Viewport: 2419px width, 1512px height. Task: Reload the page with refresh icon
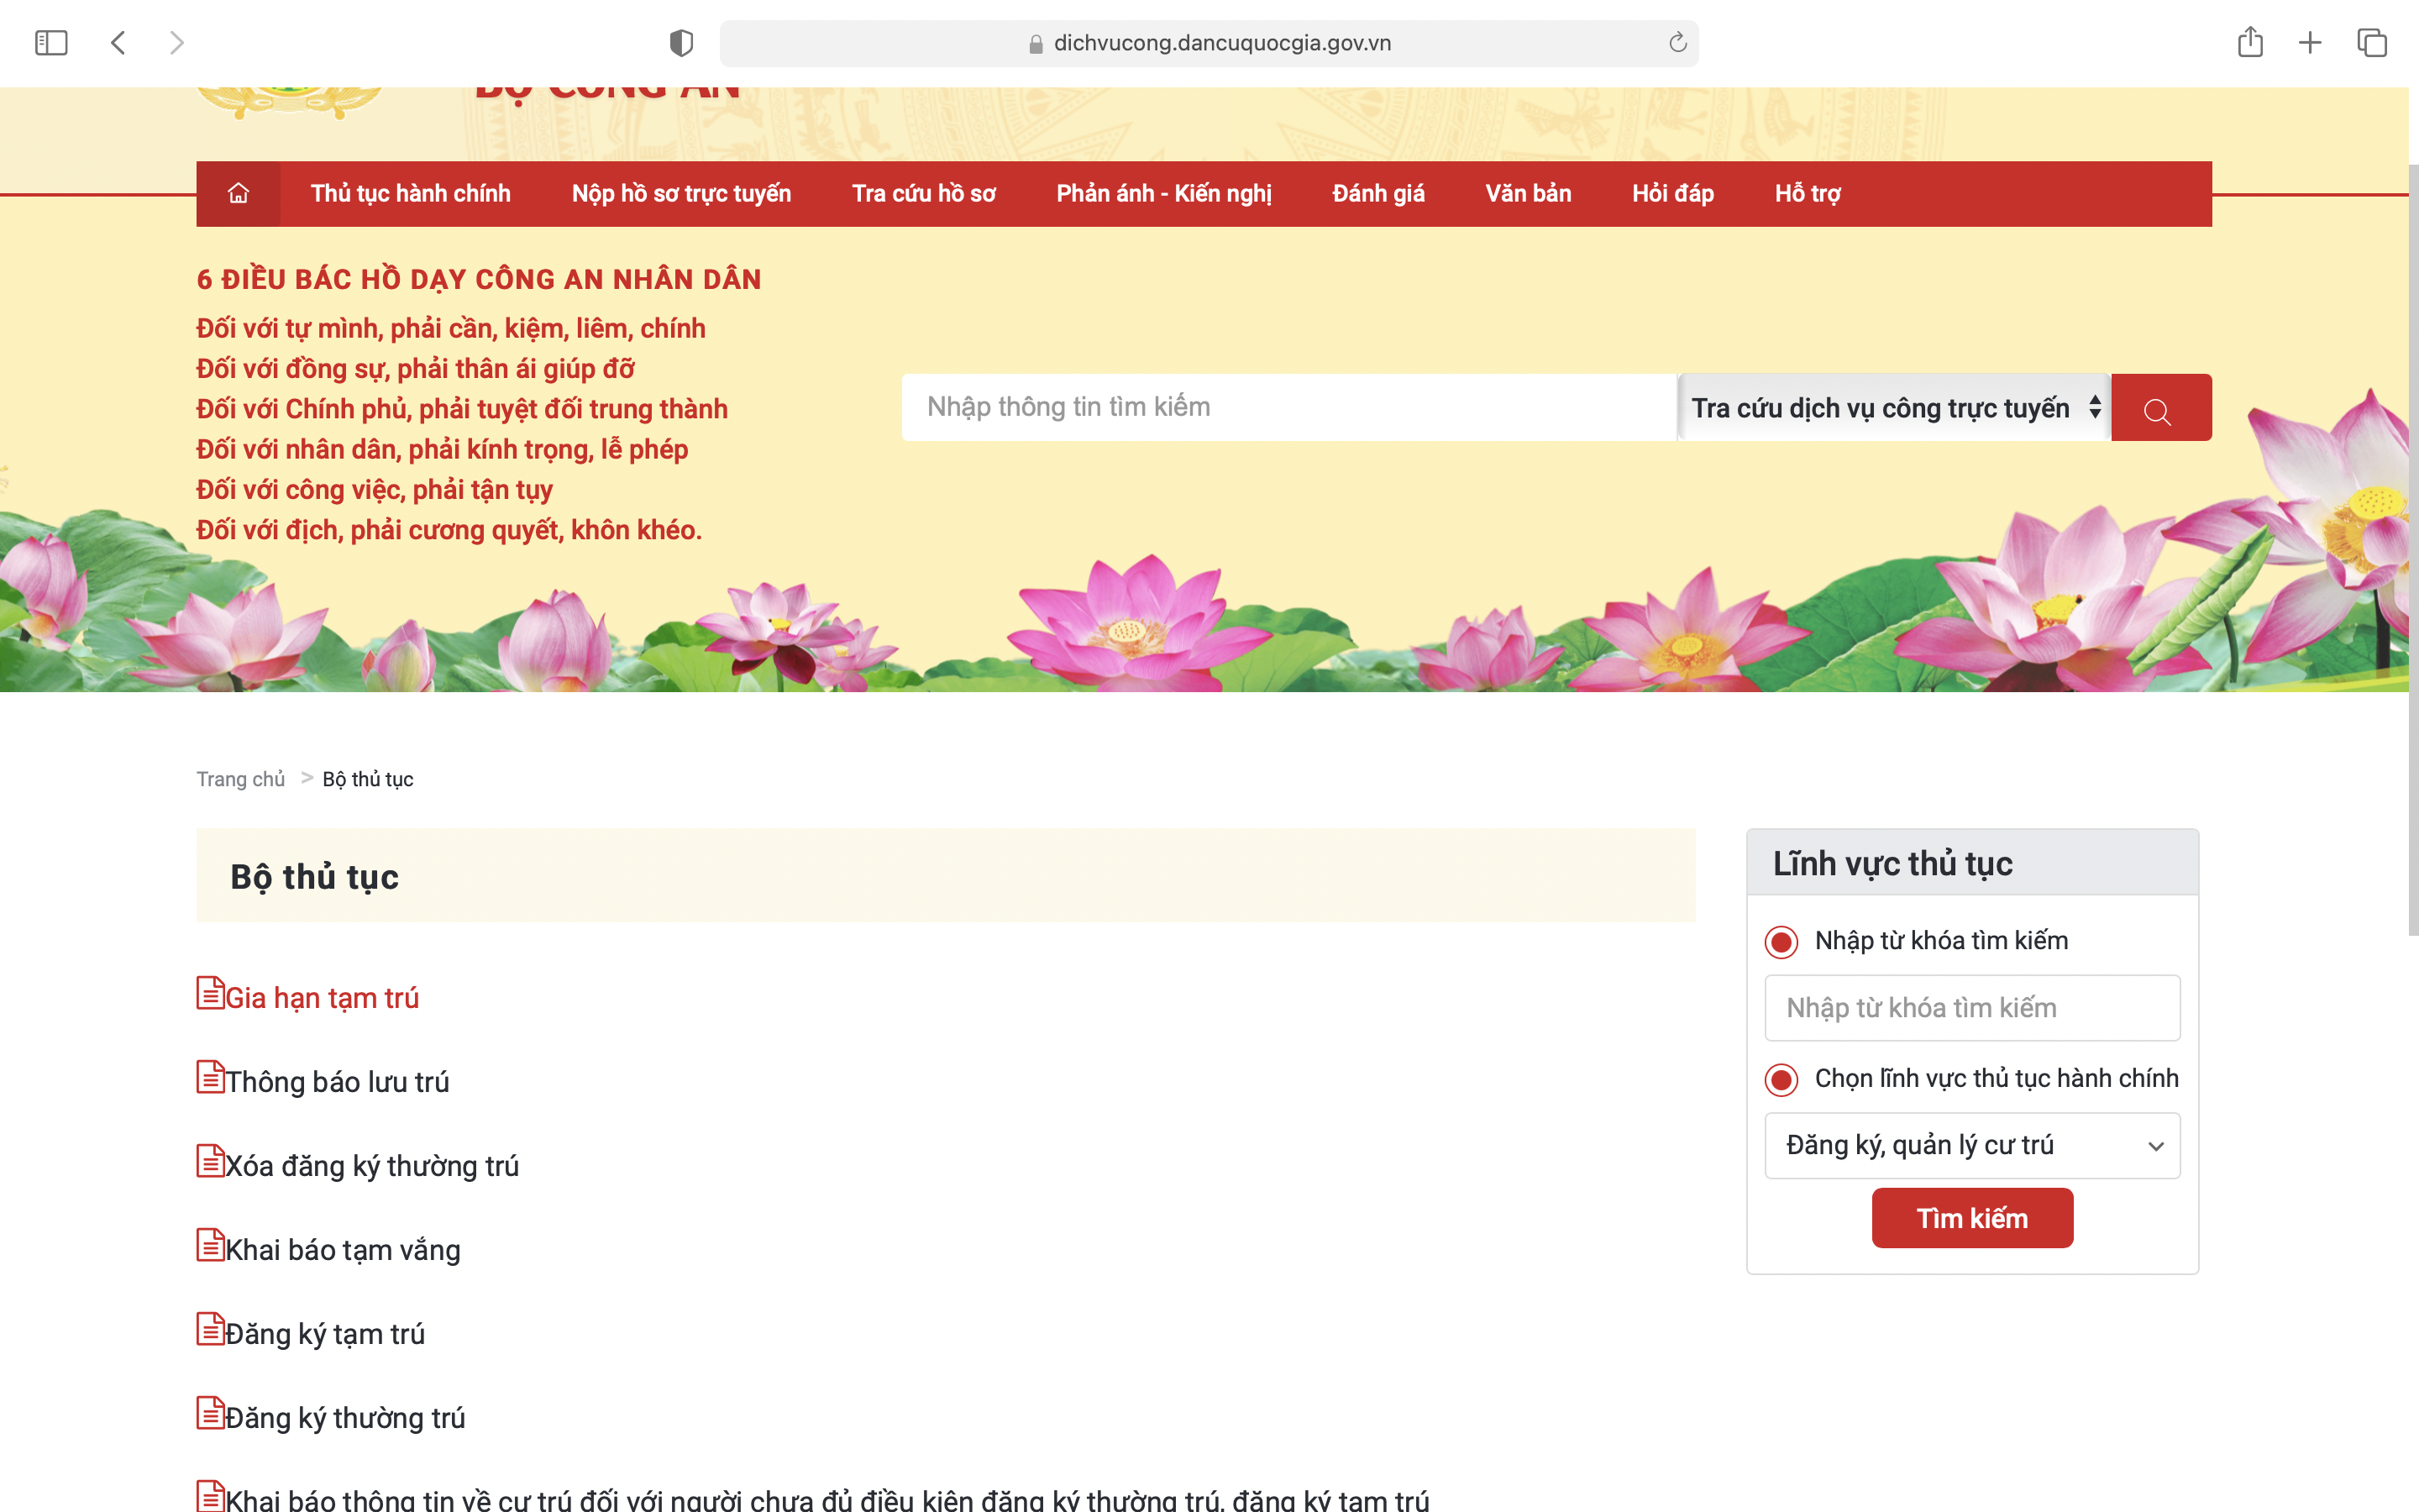pyautogui.click(x=1677, y=42)
